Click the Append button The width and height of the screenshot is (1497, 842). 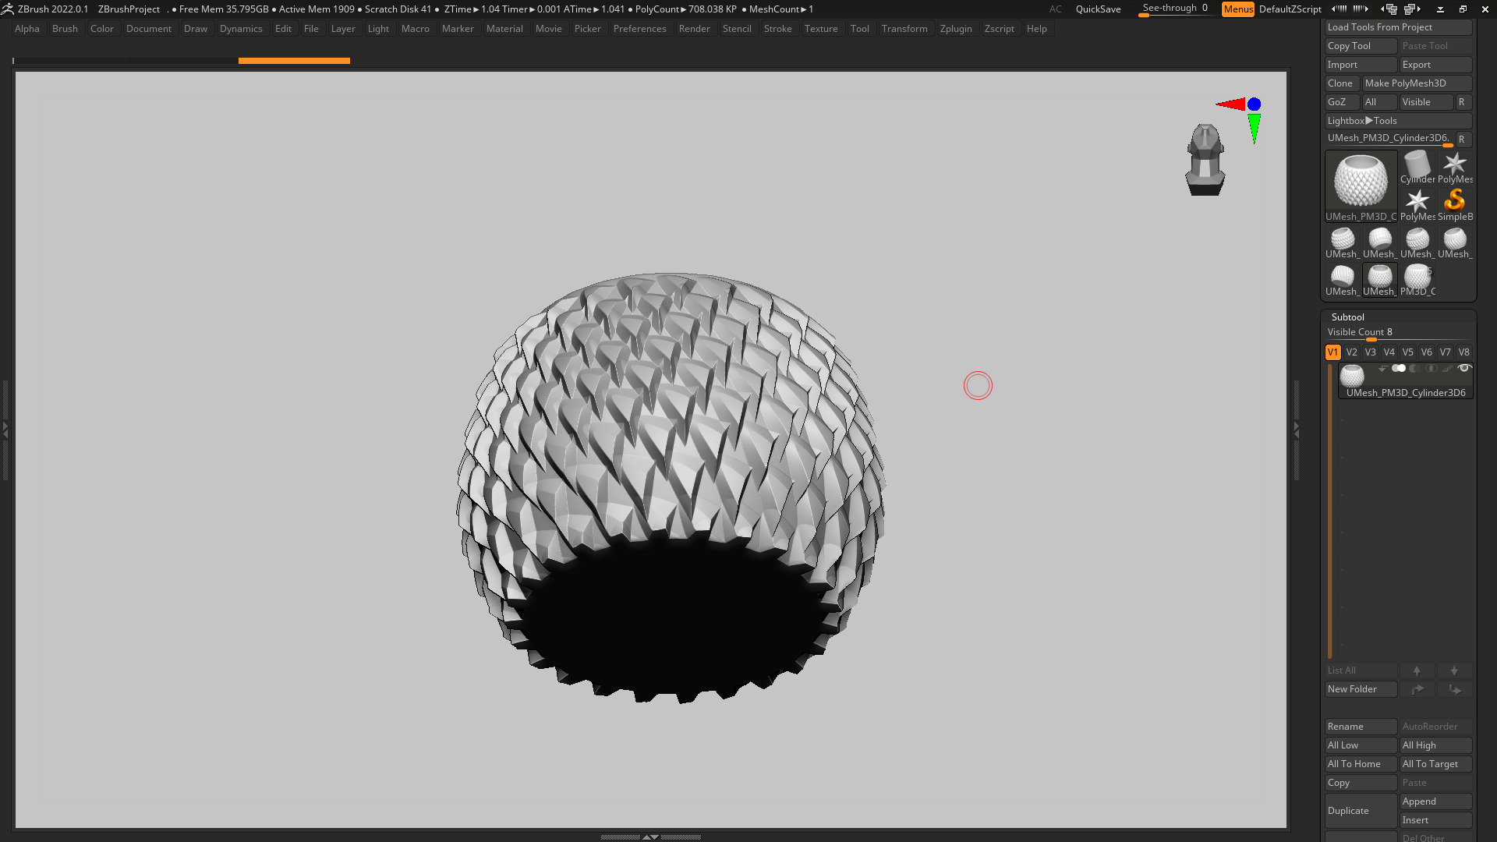pos(1435,801)
